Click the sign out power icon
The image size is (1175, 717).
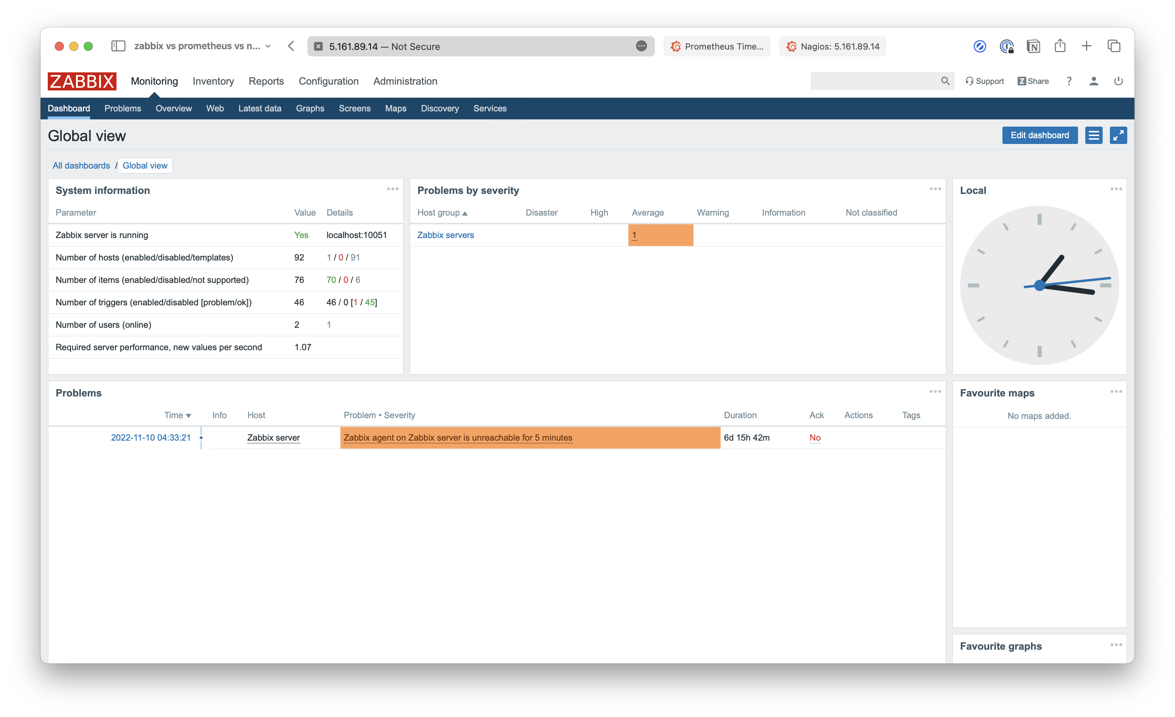click(1118, 81)
